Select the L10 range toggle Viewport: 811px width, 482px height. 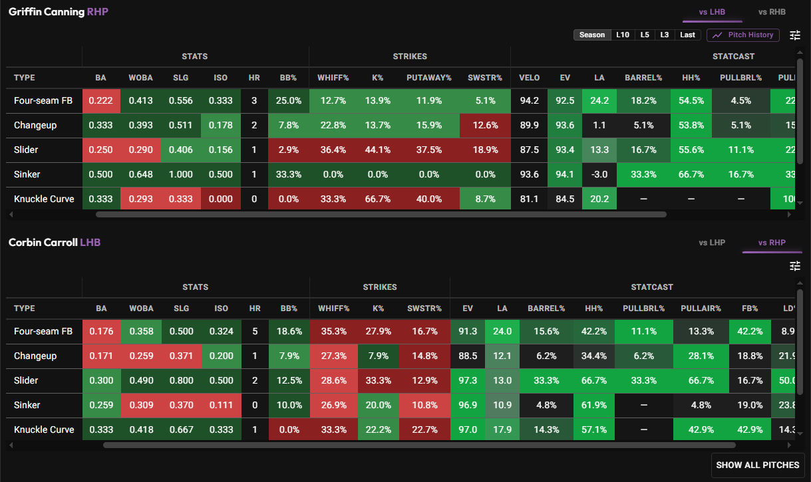coord(623,35)
